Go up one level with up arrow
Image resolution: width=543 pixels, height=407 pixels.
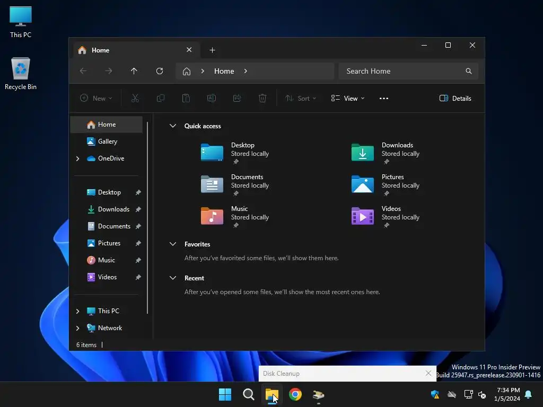[134, 71]
